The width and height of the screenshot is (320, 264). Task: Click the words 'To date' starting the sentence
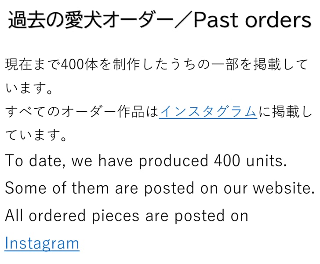[36, 161]
